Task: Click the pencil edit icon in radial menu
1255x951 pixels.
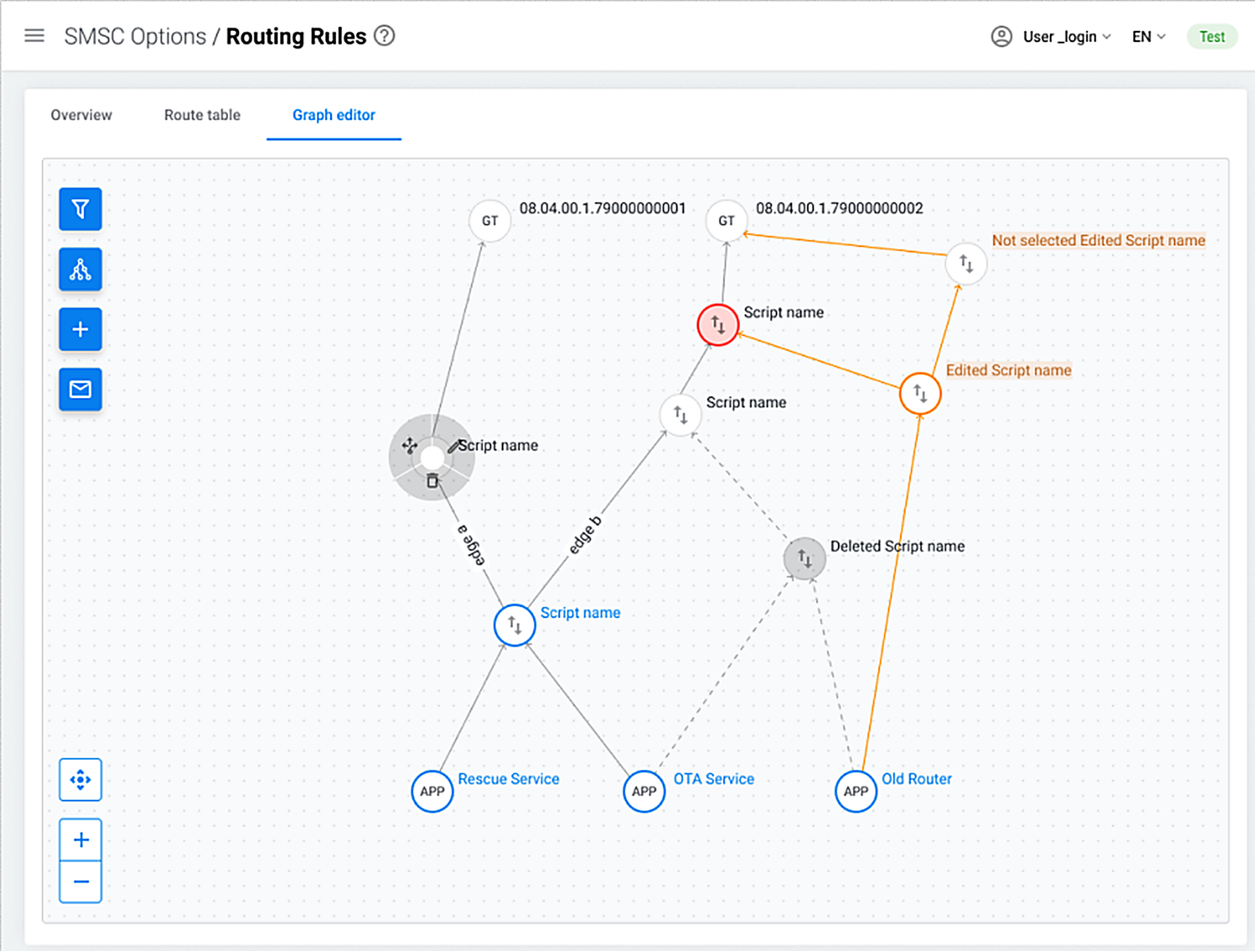Action: click(x=454, y=446)
